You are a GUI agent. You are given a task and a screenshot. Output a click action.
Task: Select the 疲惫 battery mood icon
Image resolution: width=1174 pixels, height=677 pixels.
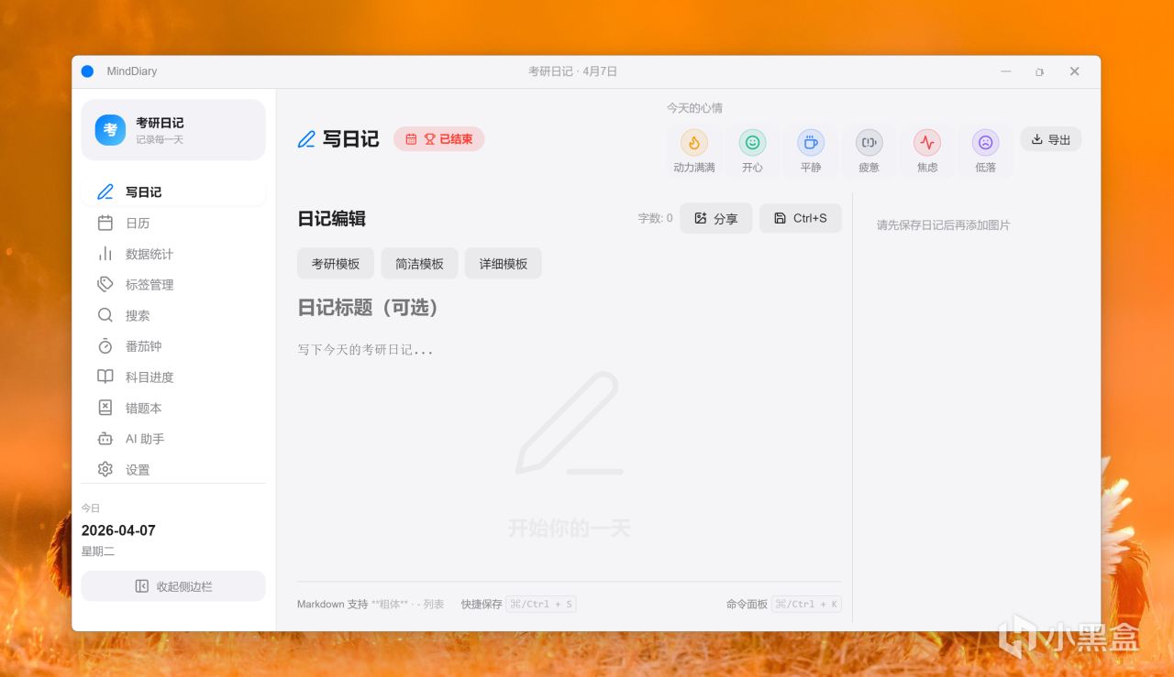click(869, 151)
